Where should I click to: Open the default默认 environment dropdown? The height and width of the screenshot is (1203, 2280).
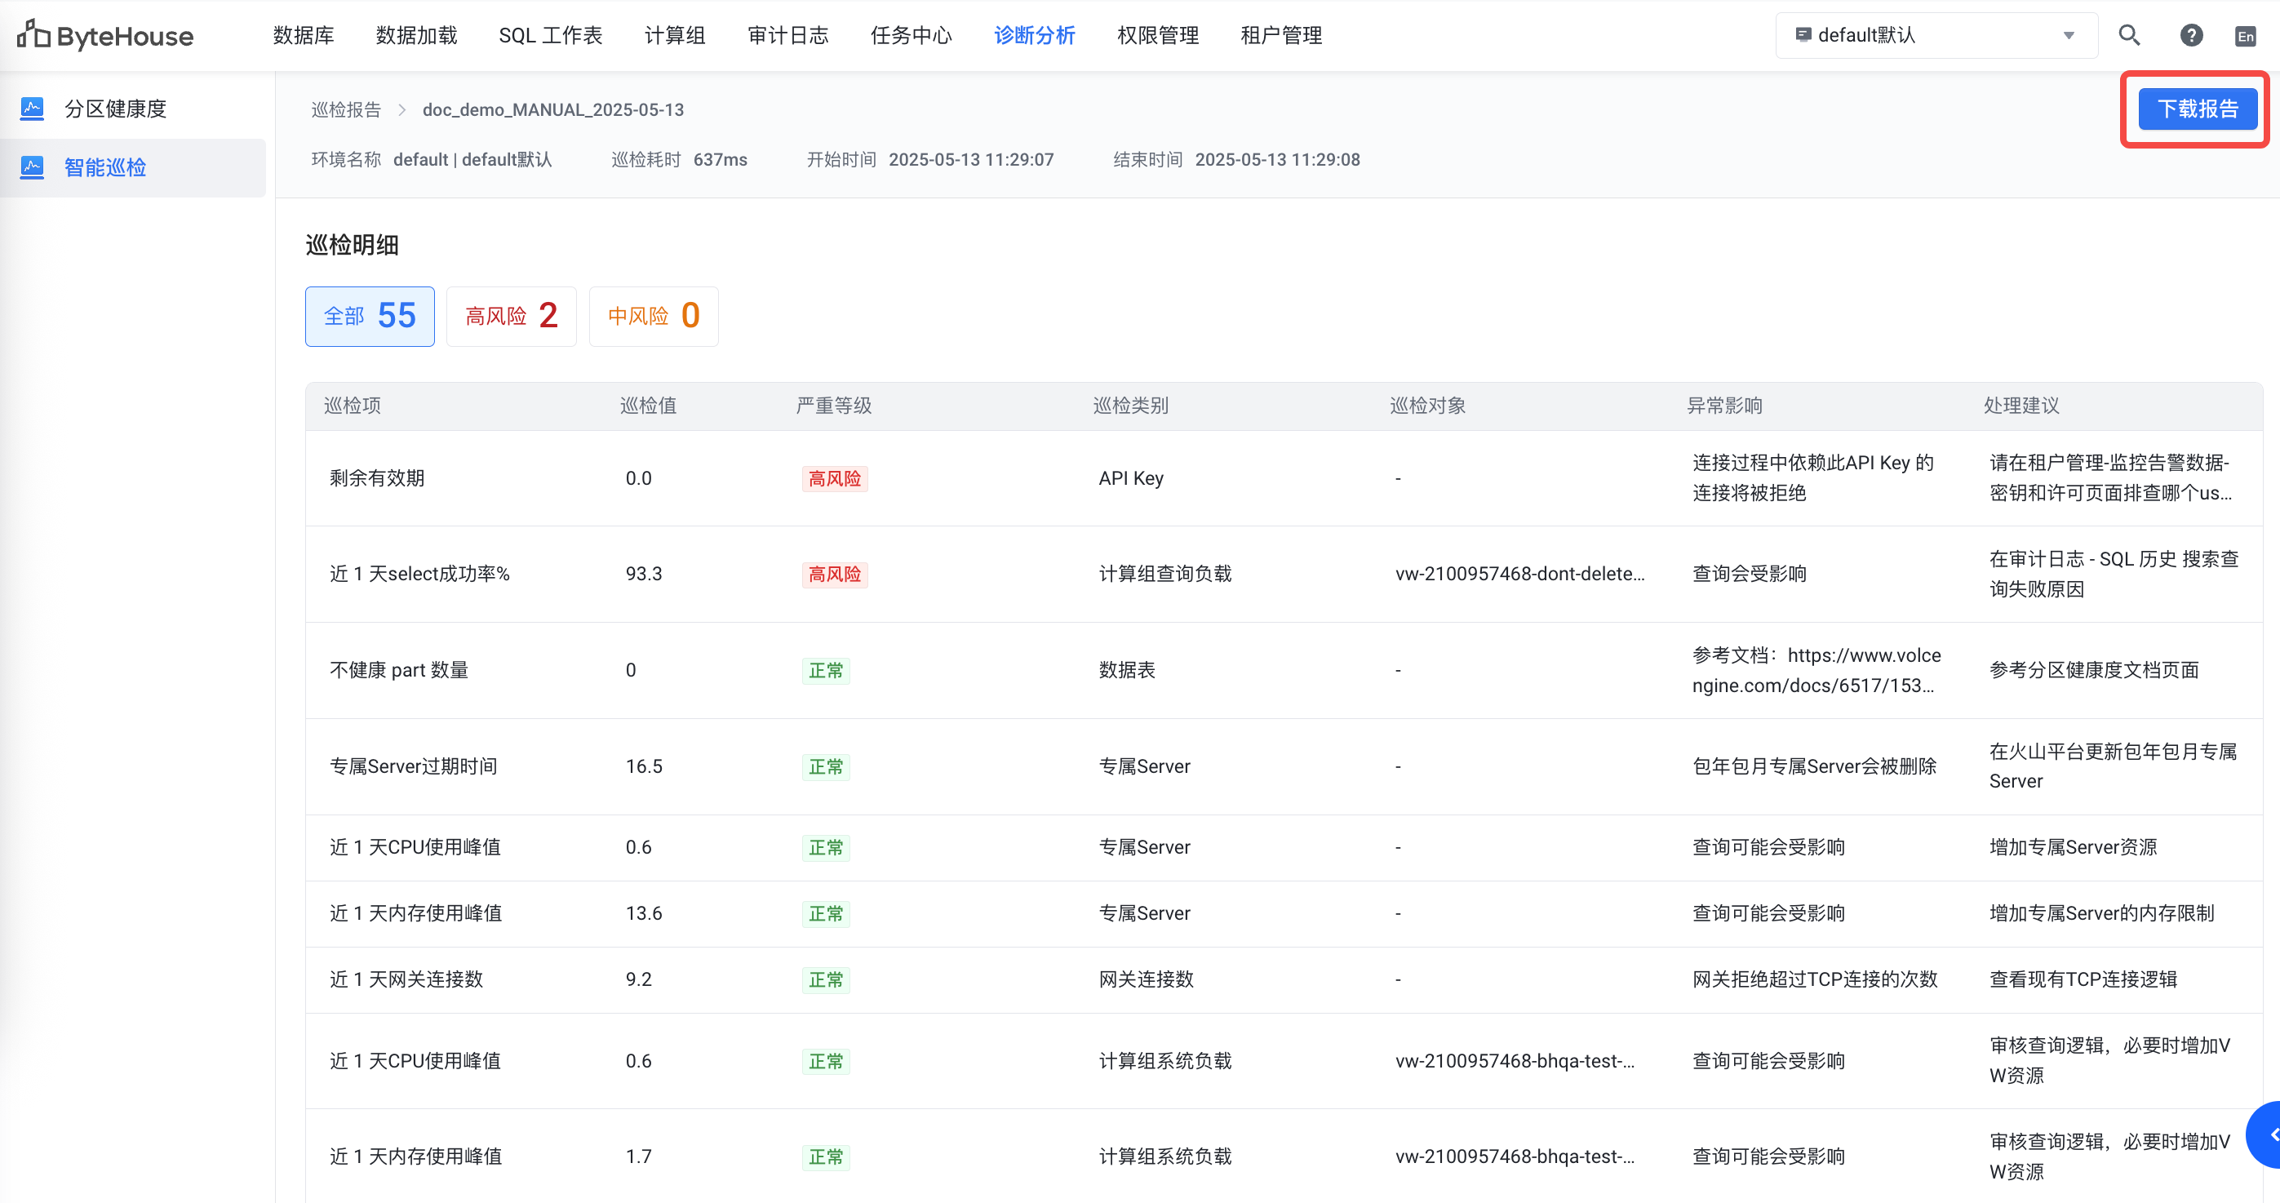click(x=1936, y=35)
